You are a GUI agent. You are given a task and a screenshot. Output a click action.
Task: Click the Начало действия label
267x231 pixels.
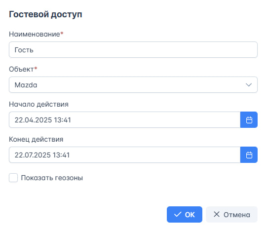(38, 104)
